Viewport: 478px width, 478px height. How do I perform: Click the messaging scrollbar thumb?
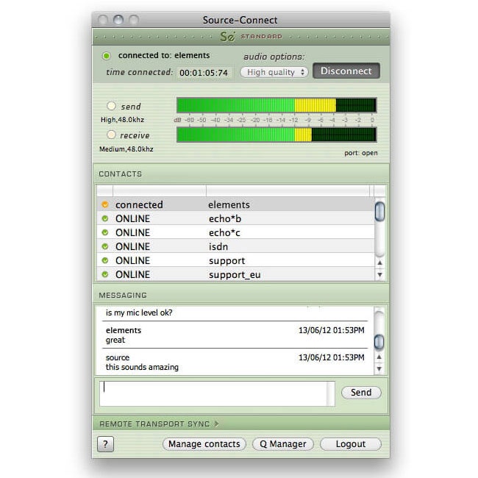coord(379,342)
